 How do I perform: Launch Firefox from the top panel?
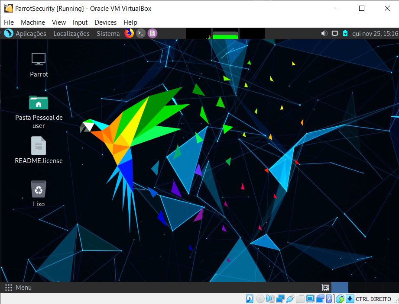(129, 33)
